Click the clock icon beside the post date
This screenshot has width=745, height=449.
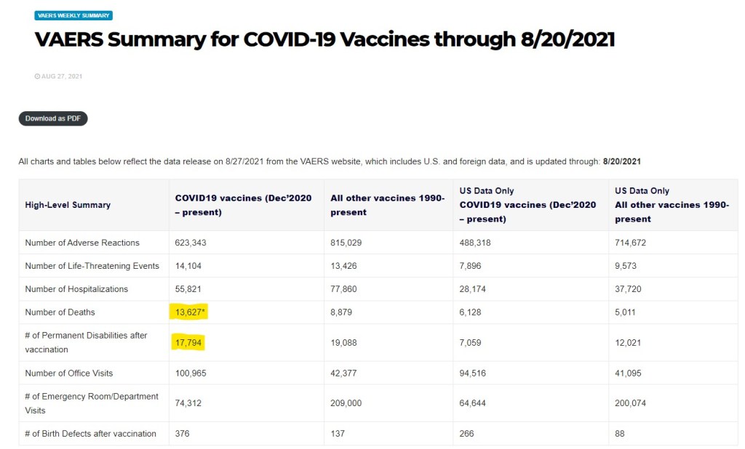[x=37, y=76]
